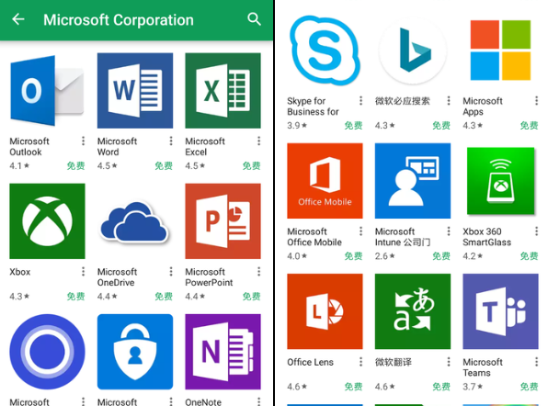Open the Bing search app icon
The height and width of the screenshot is (406, 548).
(413, 51)
